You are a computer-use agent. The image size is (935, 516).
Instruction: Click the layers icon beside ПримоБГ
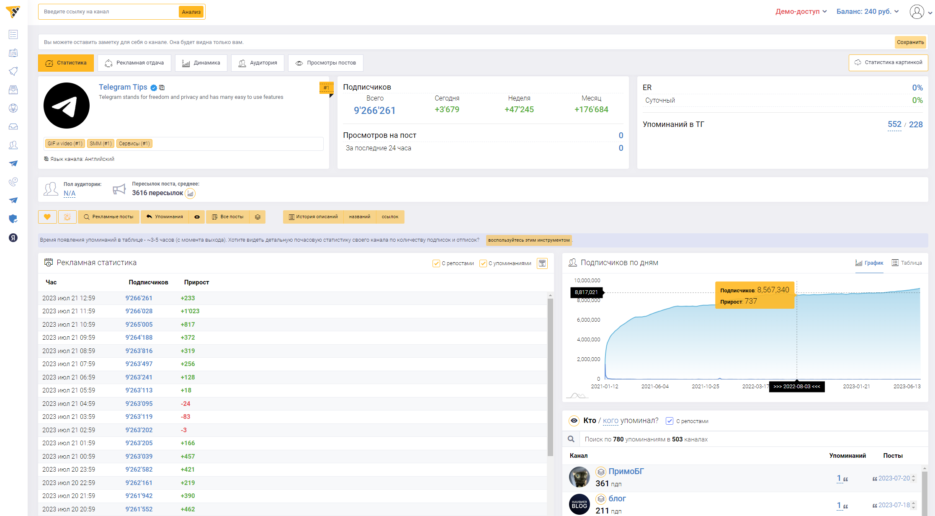pyautogui.click(x=601, y=472)
